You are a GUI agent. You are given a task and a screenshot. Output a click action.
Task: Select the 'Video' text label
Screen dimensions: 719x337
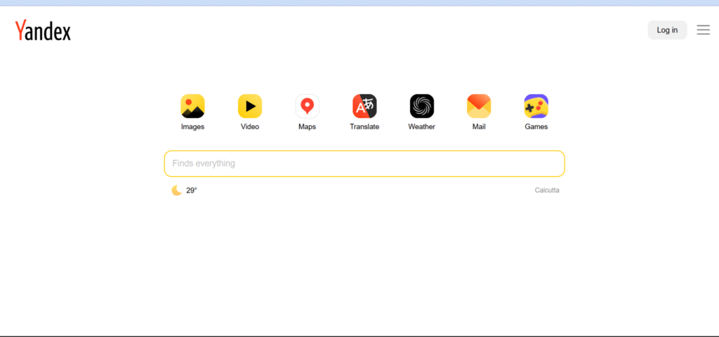click(x=250, y=127)
